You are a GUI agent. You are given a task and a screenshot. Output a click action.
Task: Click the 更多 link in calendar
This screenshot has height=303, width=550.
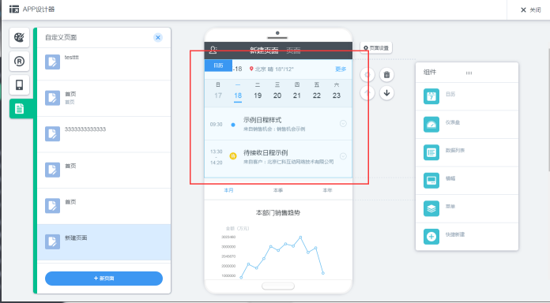341,69
